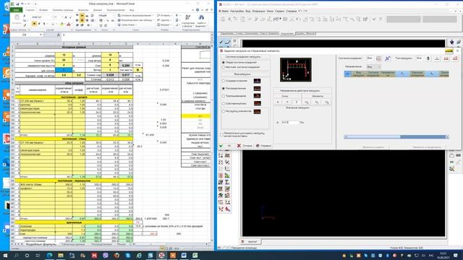Select the concentrated load type icon
This screenshot has width=463, height=260.
[257, 81]
